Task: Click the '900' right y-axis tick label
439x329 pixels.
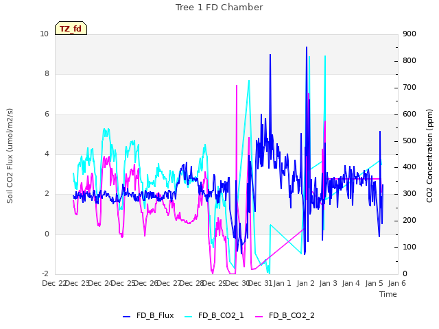Action: pyautogui.click(x=410, y=34)
